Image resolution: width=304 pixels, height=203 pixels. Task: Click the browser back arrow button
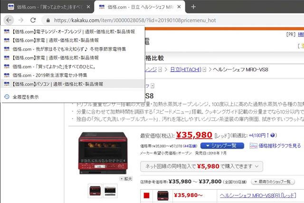click(x=9, y=20)
